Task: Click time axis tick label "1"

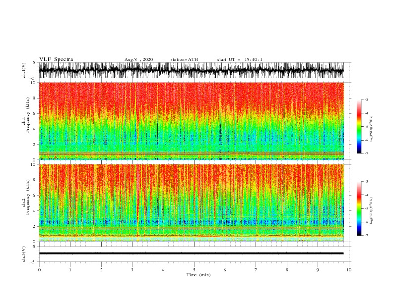Action: (70, 270)
